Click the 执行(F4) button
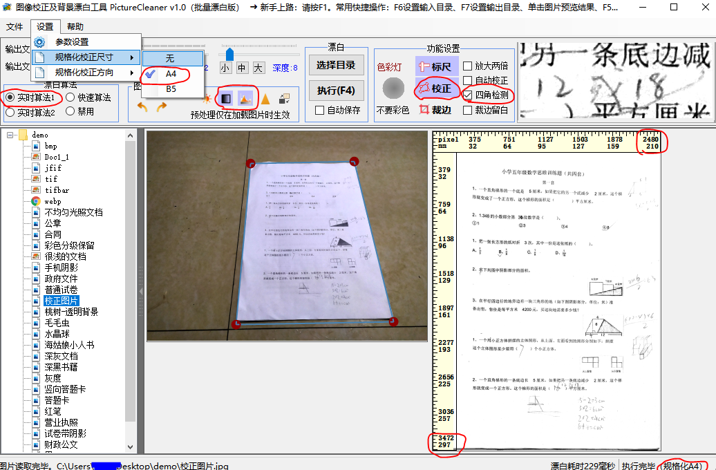This screenshot has height=470, width=716. click(x=336, y=91)
